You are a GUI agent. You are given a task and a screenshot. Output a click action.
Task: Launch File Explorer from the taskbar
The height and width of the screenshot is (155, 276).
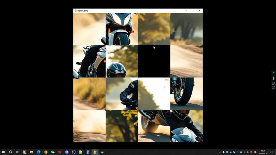31,152
